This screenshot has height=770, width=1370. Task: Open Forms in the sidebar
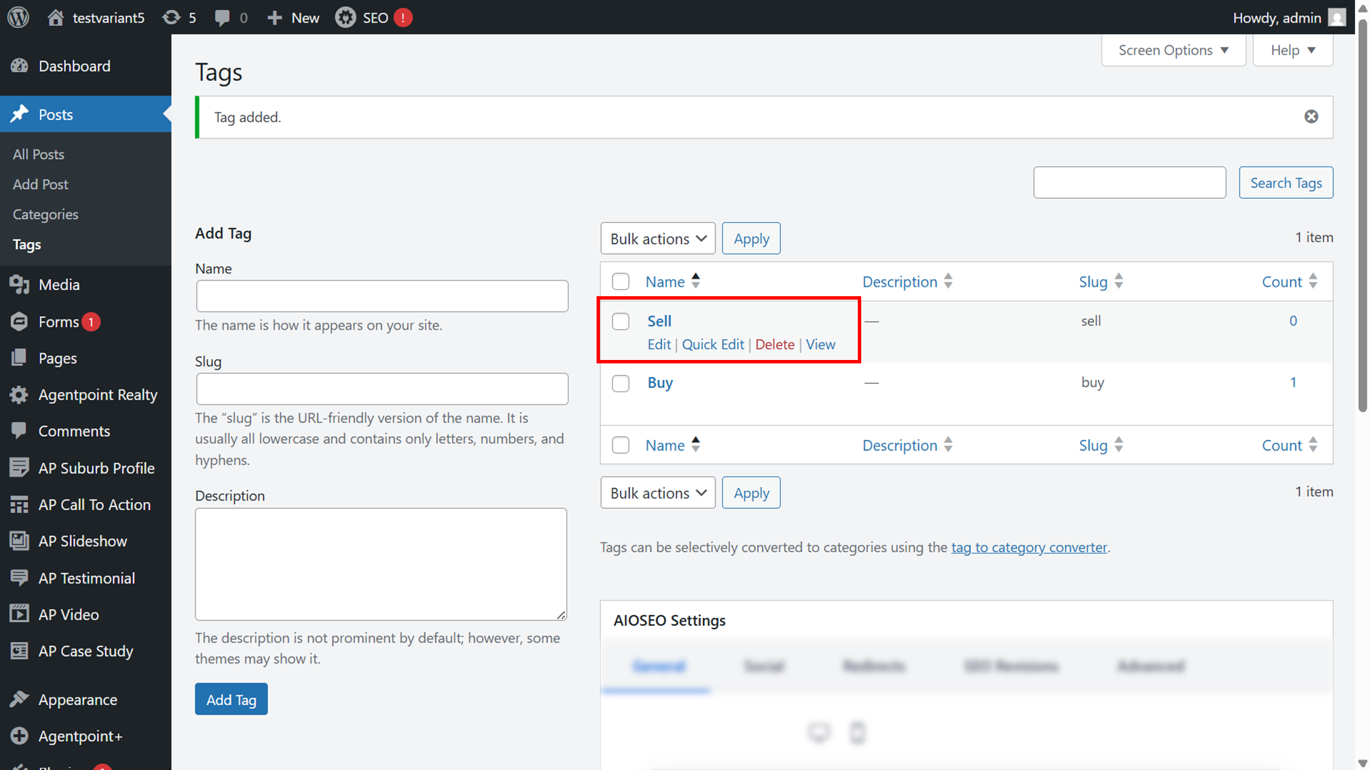coord(86,322)
